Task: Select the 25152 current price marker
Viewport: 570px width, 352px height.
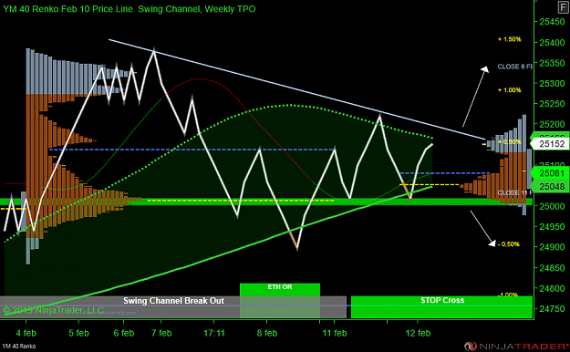Action: (x=551, y=144)
